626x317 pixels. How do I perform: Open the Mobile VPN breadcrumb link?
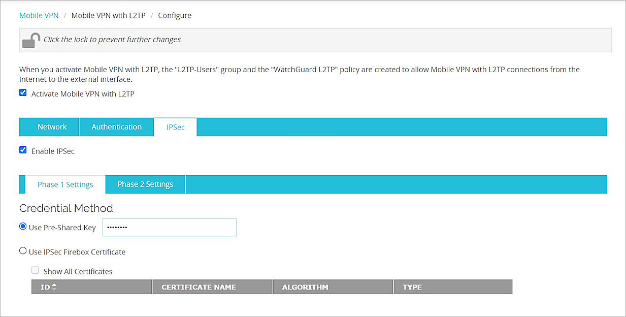39,15
